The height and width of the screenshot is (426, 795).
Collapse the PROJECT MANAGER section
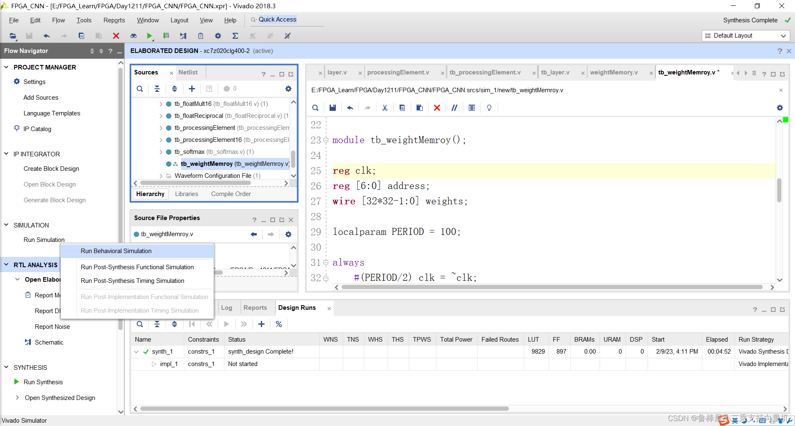[6, 67]
